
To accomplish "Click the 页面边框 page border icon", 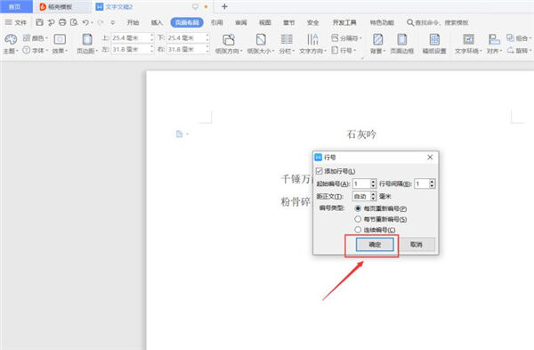I will coord(402,39).
